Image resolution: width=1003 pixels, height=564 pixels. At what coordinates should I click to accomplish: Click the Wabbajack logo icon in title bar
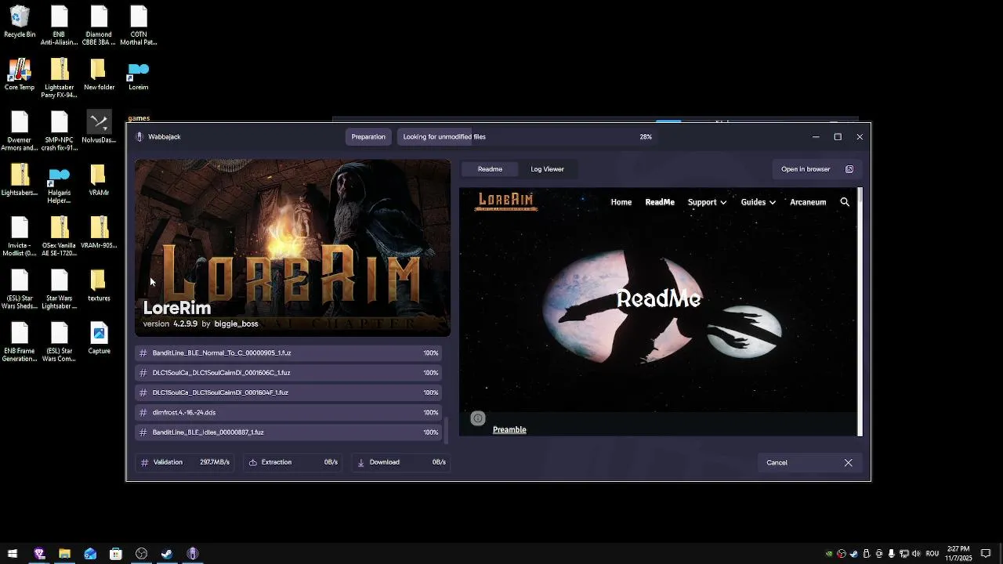(x=139, y=136)
